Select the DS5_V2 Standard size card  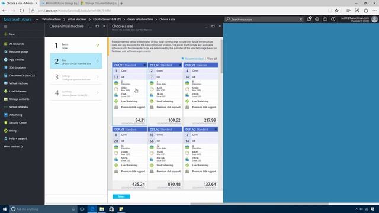click(165, 158)
